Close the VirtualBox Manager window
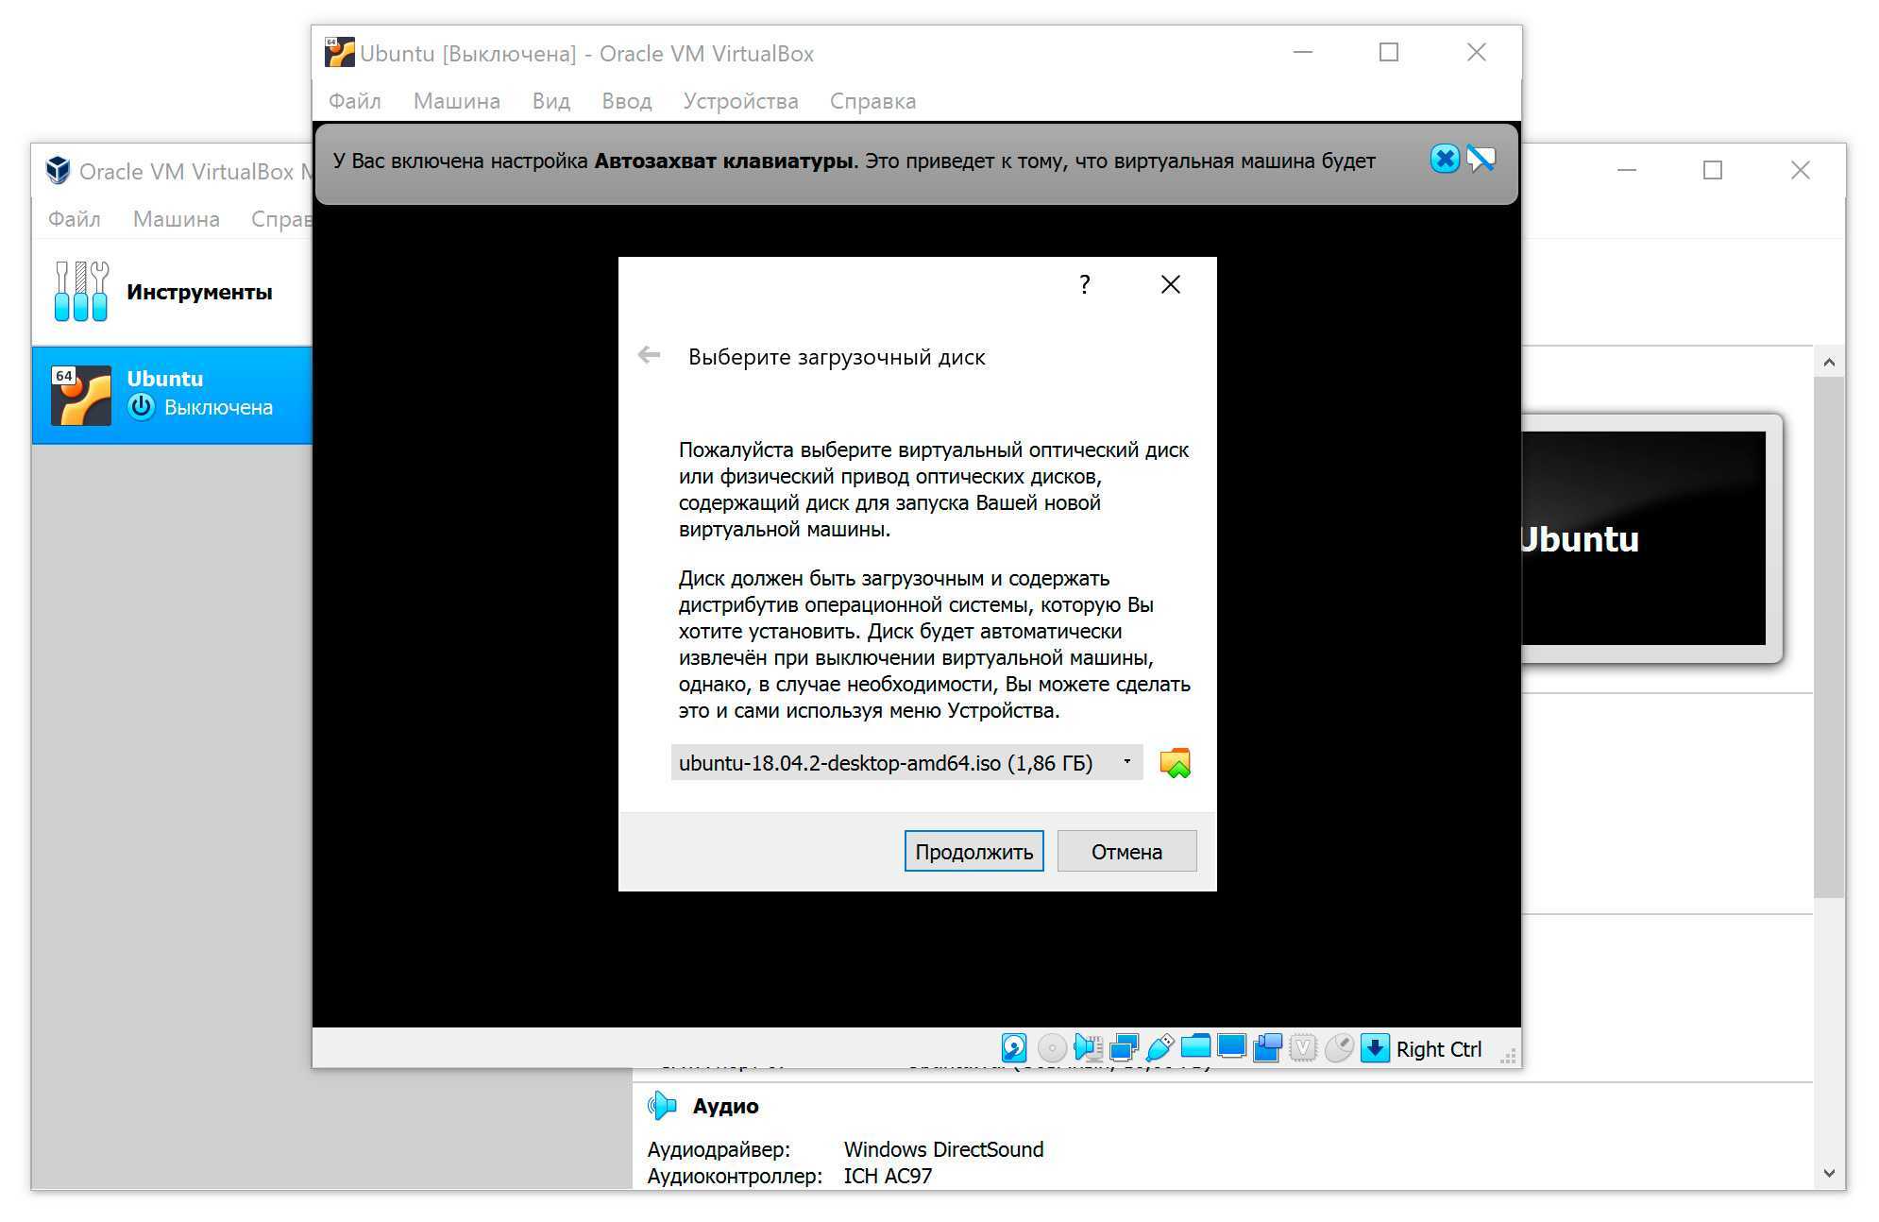1879x1222 pixels. tap(1801, 170)
